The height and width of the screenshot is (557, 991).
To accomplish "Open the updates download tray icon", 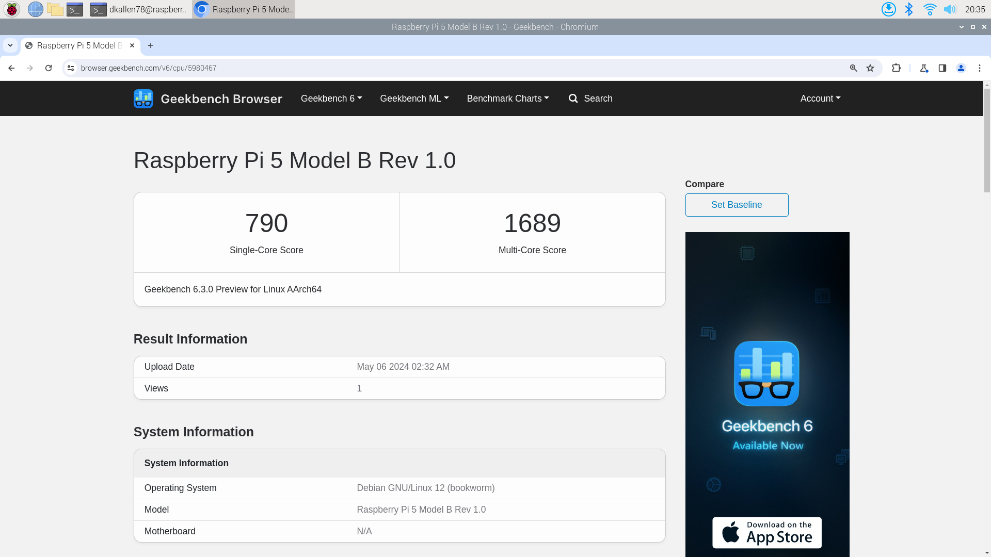I will (889, 9).
